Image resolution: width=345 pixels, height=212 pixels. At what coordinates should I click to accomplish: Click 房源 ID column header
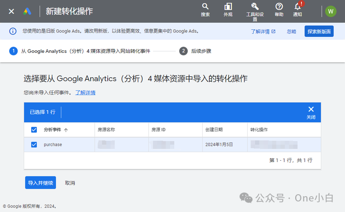pos(159,130)
